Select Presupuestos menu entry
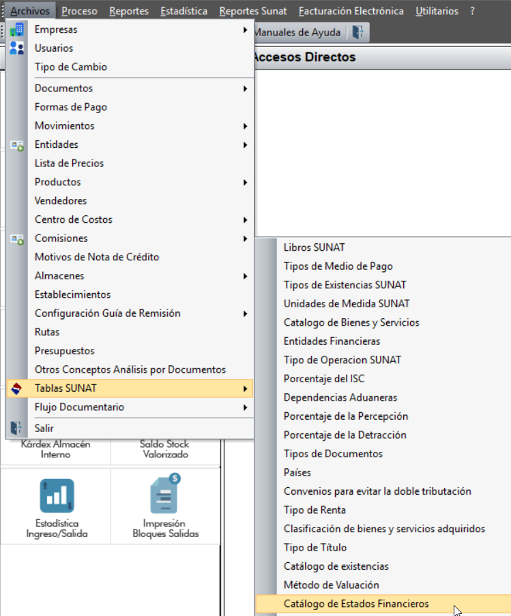The width and height of the screenshot is (511, 616). 130,351
